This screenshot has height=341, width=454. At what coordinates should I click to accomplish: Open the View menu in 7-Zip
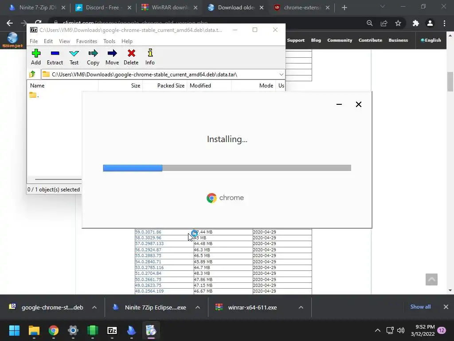click(64, 41)
